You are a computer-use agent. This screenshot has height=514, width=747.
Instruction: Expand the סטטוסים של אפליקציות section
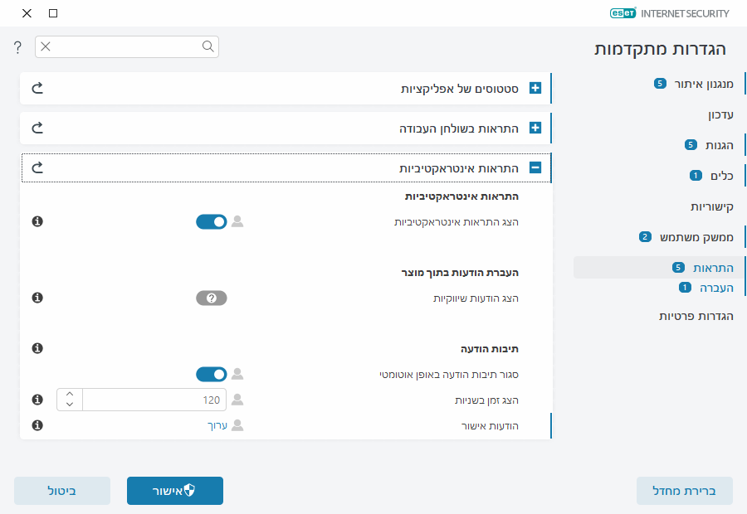coord(535,88)
